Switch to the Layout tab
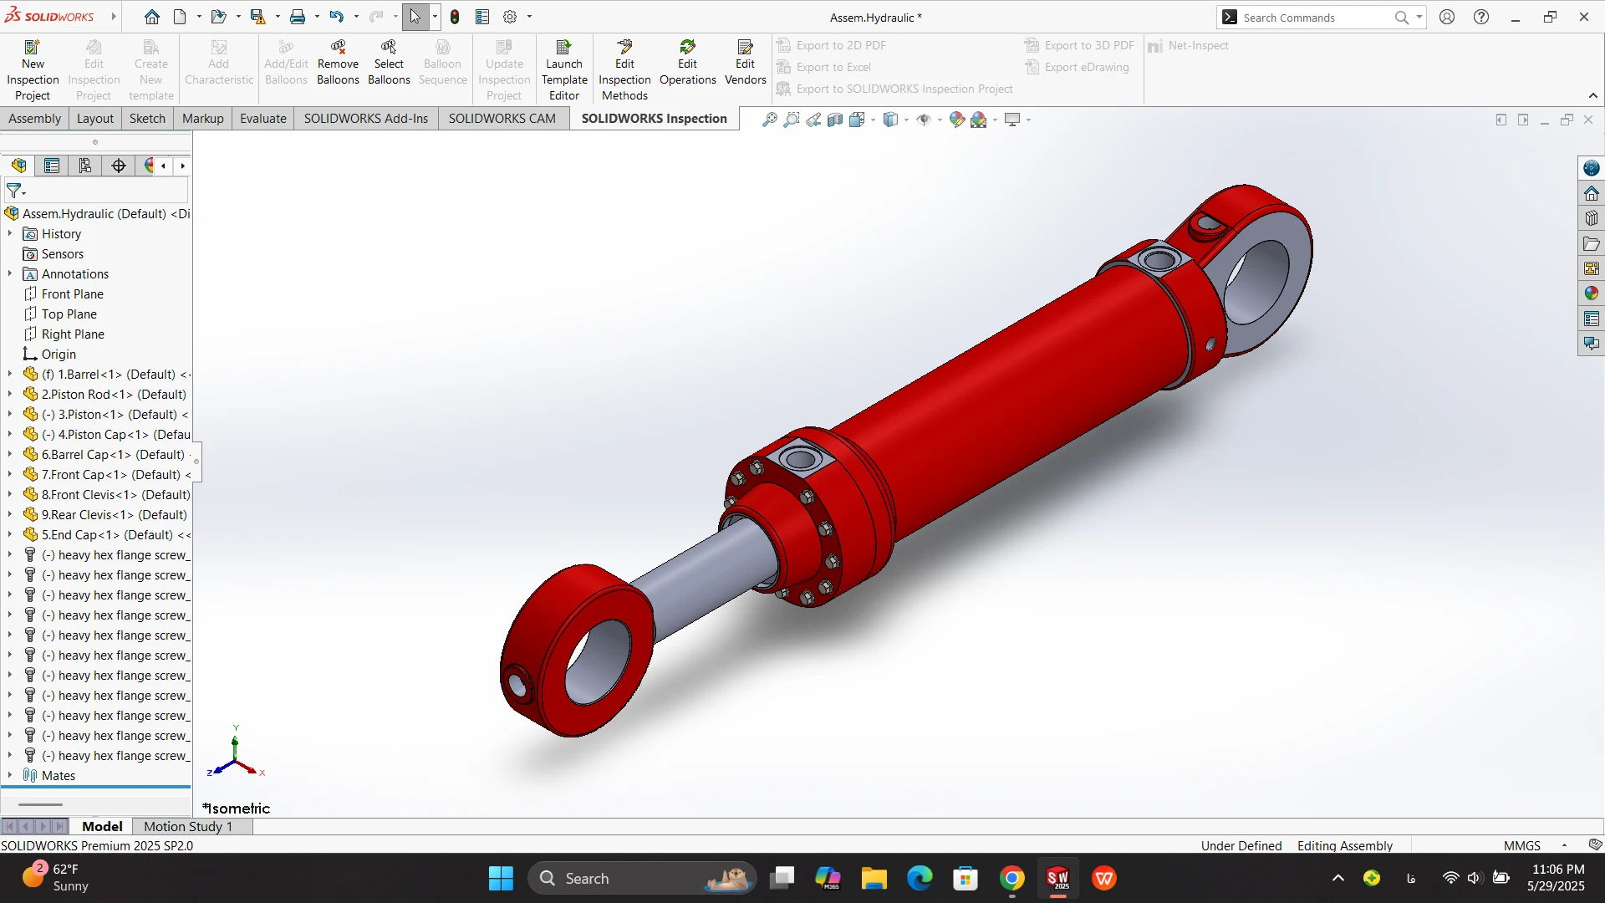Image resolution: width=1605 pixels, height=903 pixels. click(94, 119)
